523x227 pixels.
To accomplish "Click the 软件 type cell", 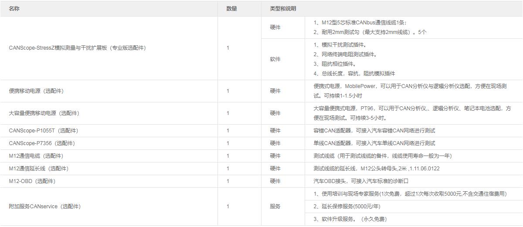I will [275, 59].
